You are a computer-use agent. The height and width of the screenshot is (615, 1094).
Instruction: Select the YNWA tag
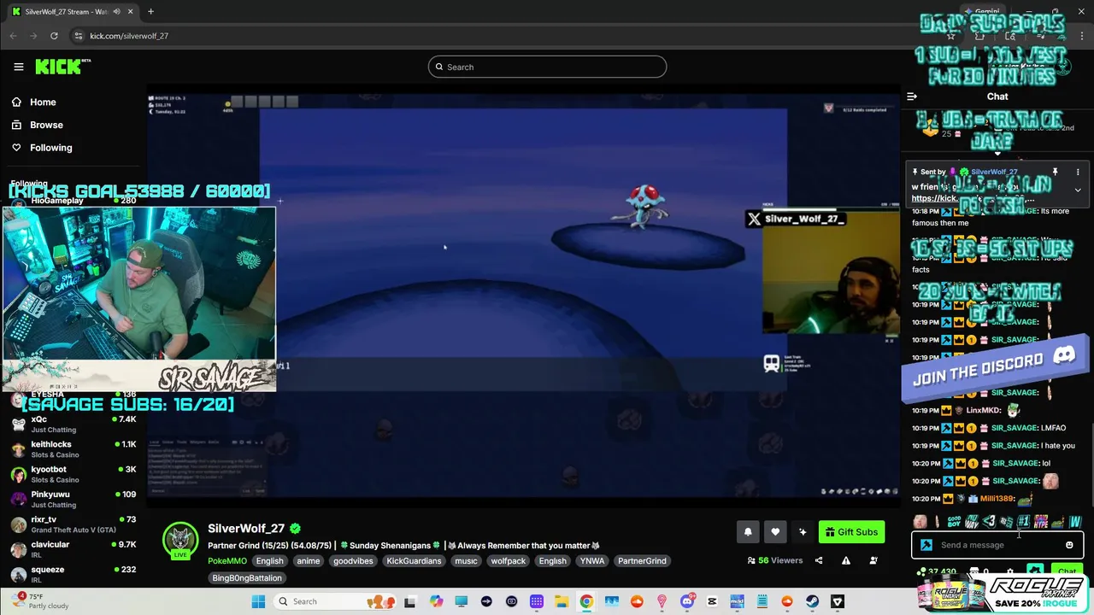point(591,561)
